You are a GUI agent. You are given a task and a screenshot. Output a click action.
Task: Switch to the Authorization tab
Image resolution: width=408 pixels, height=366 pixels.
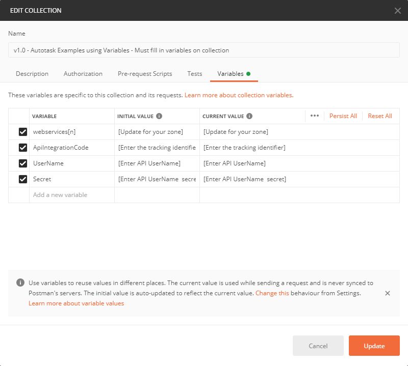[x=83, y=73]
